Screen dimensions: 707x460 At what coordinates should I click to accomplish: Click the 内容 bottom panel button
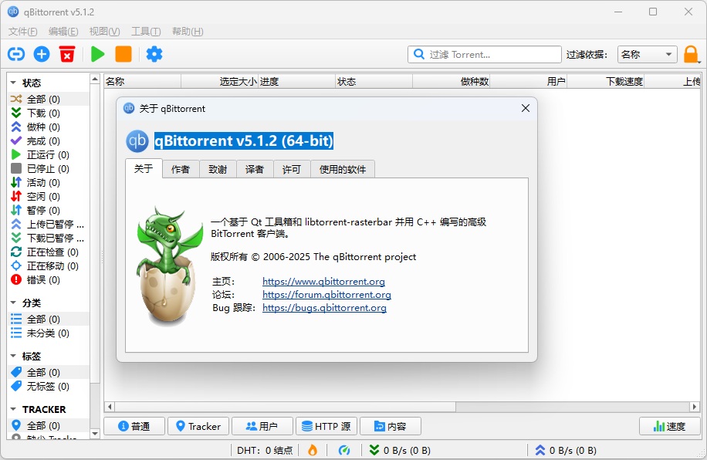(x=391, y=426)
